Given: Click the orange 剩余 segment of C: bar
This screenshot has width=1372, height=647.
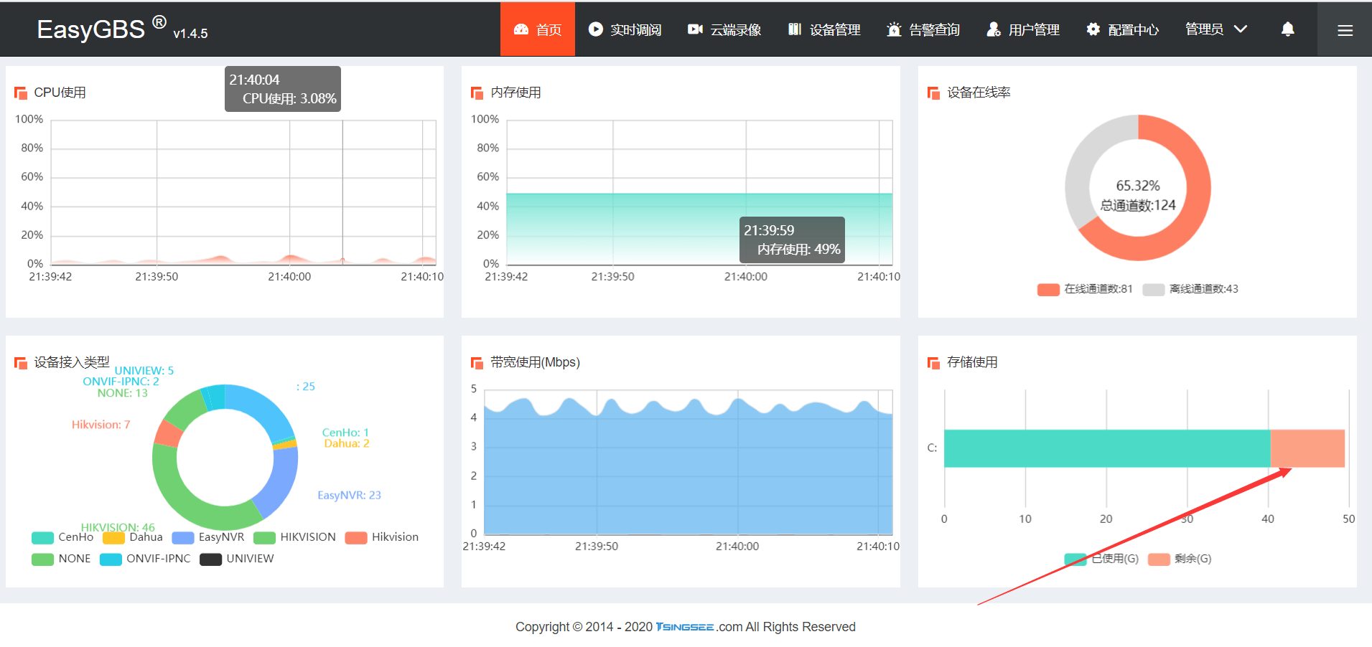Looking at the screenshot, I should click(1307, 448).
